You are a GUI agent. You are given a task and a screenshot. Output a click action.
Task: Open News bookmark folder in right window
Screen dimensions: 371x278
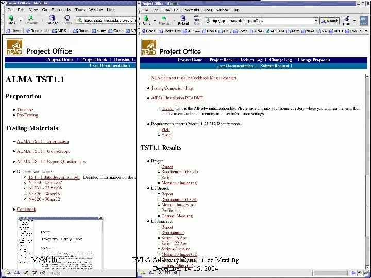point(308,31)
